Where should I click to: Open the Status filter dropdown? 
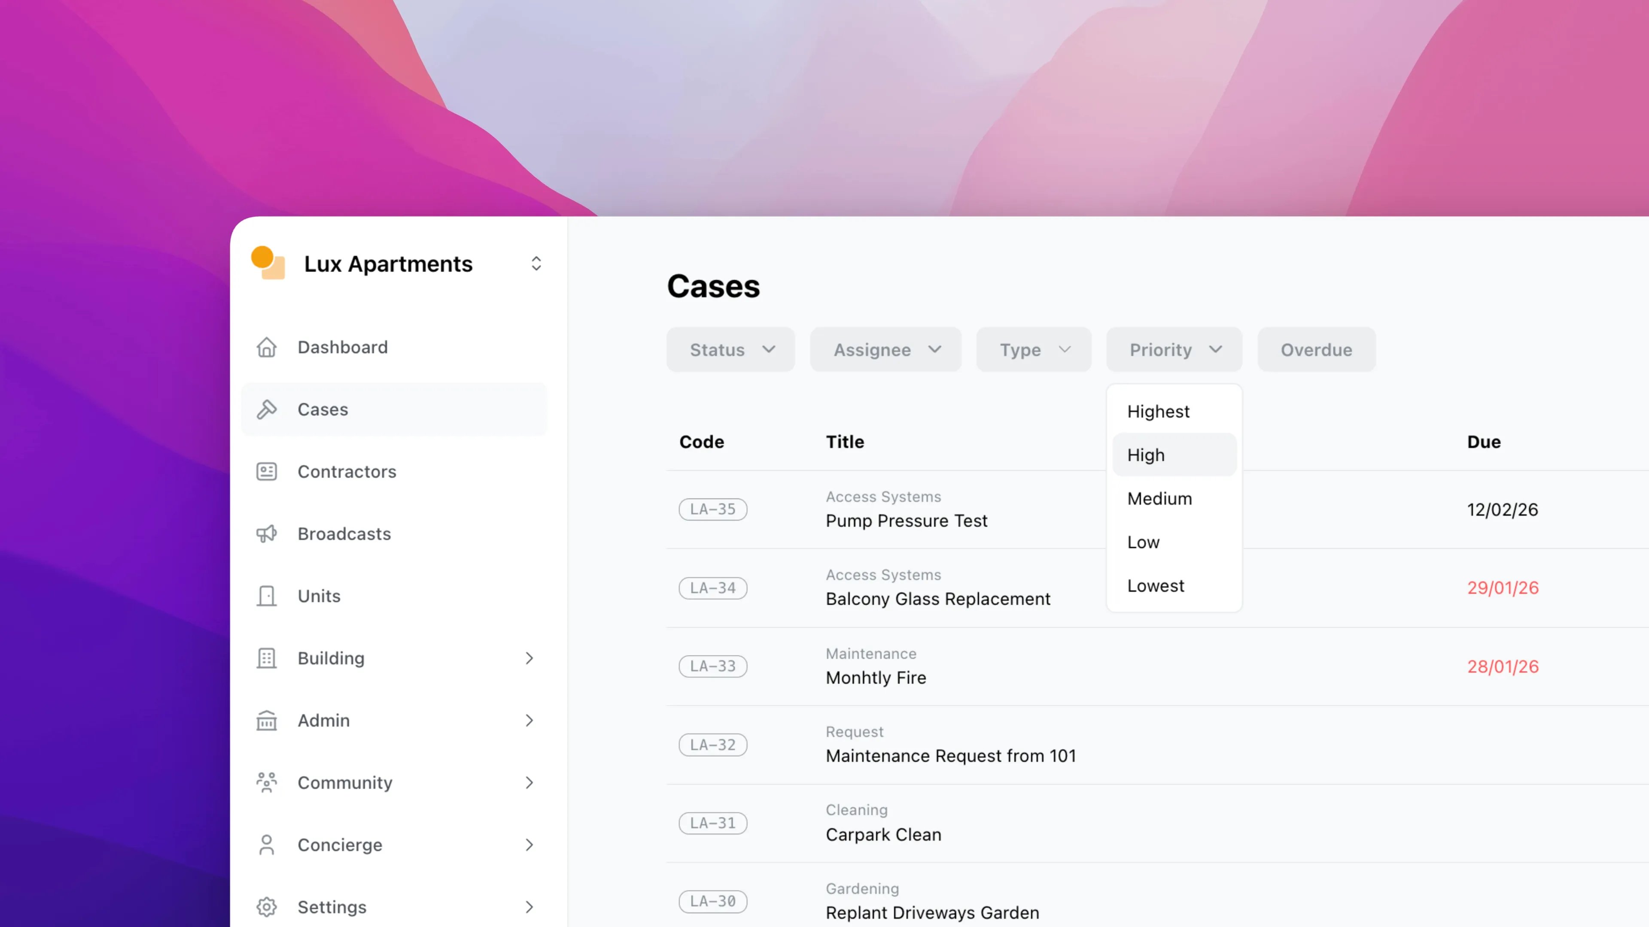pos(730,350)
